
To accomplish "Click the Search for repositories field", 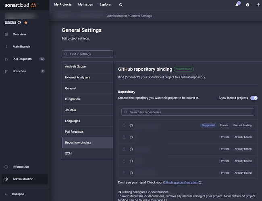I will pos(188,112).
